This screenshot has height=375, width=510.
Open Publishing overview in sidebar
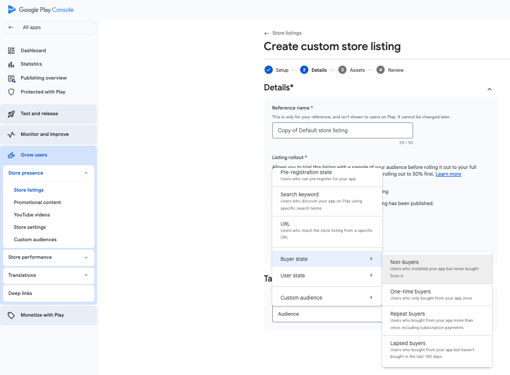(44, 78)
